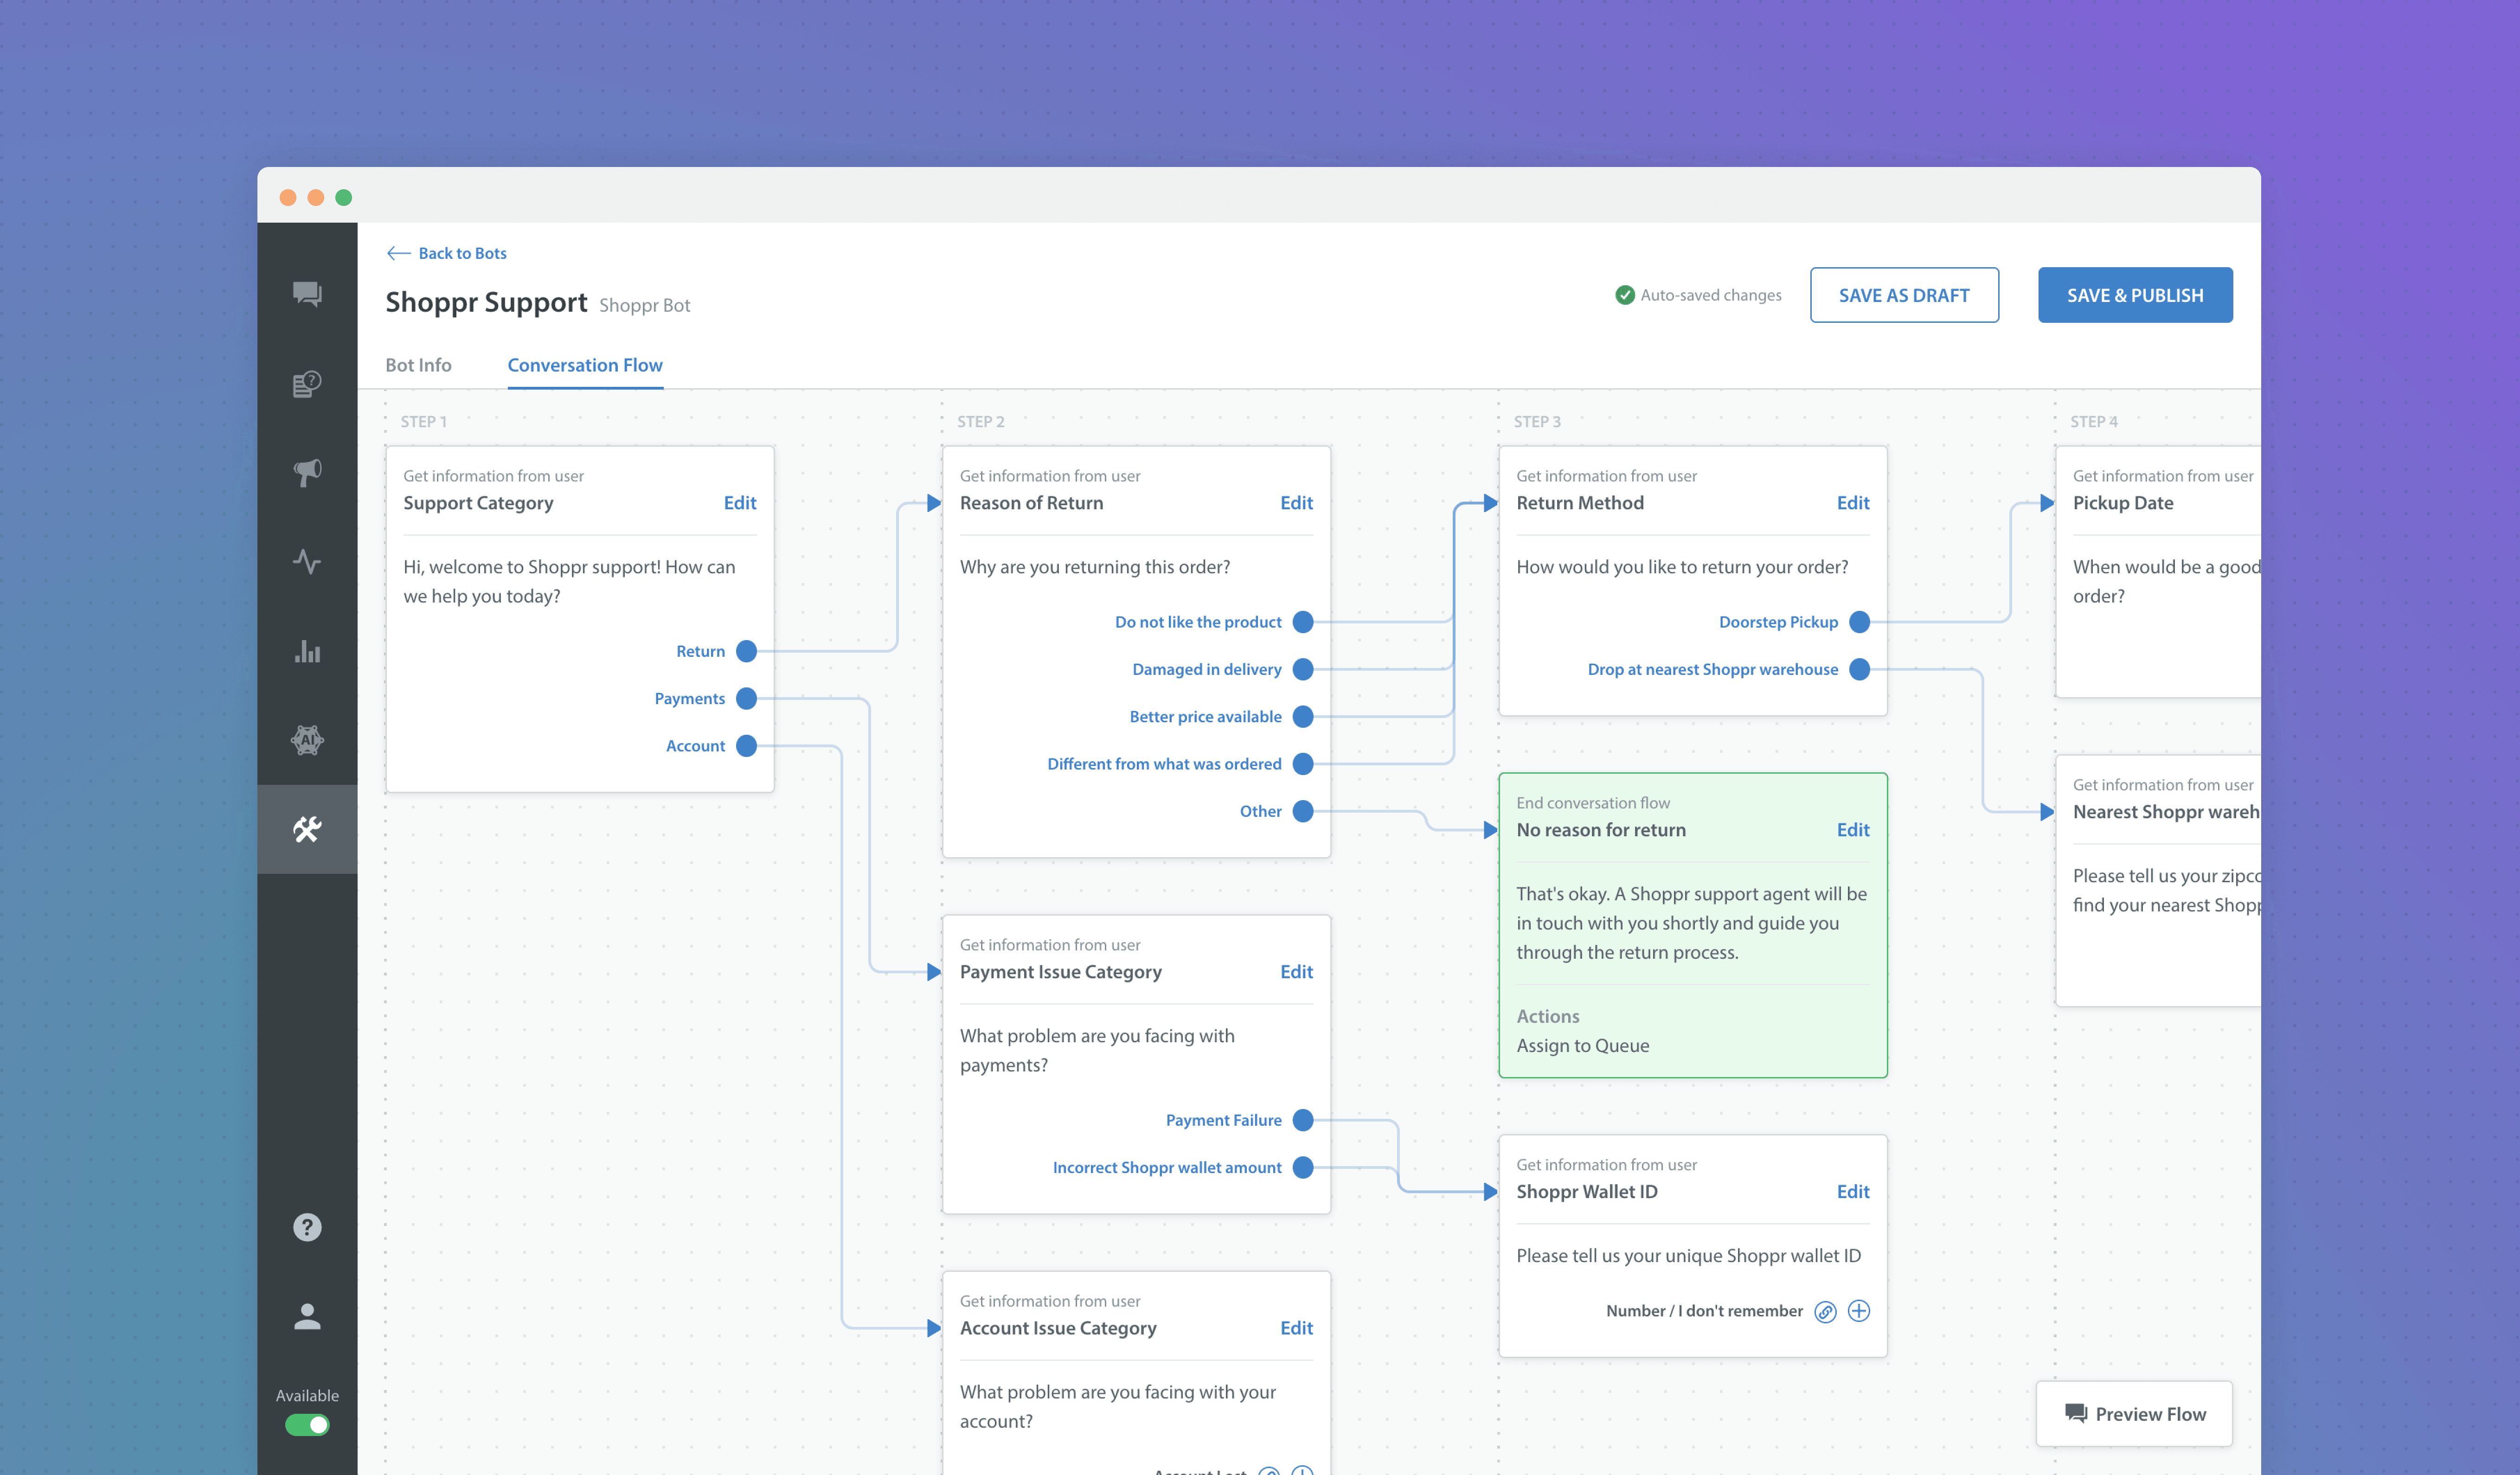The width and height of the screenshot is (2520, 1475).
Task: Open the megaphone campaigns sidebar icon
Action: coord(307,472)
